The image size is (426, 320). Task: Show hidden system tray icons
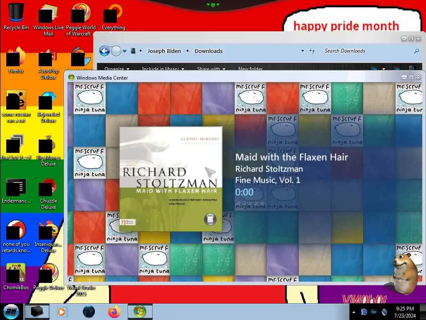[x=354, y=312]
